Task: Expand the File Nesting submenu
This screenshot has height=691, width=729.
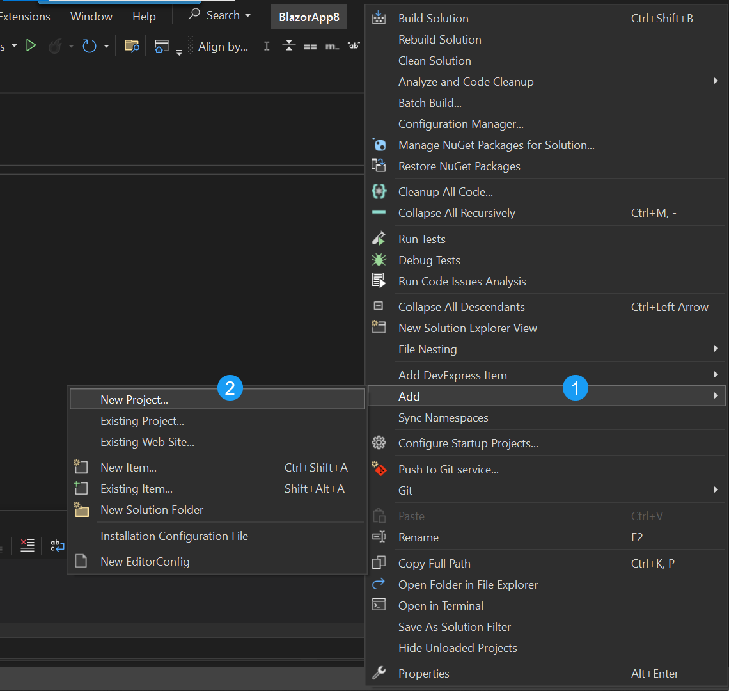Action: [546, 349]
